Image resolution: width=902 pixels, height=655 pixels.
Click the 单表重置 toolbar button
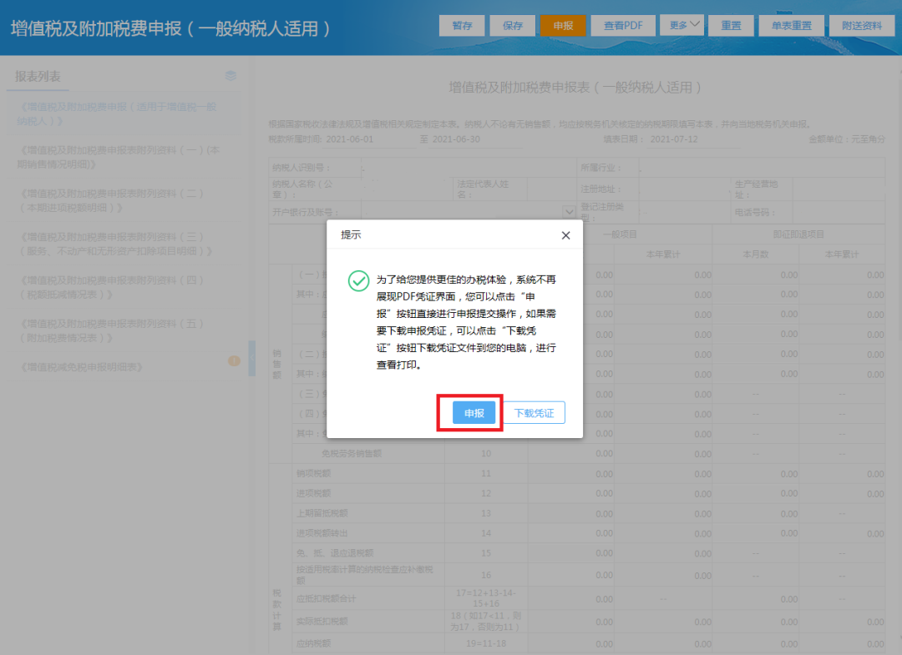(x=791, y=25)
